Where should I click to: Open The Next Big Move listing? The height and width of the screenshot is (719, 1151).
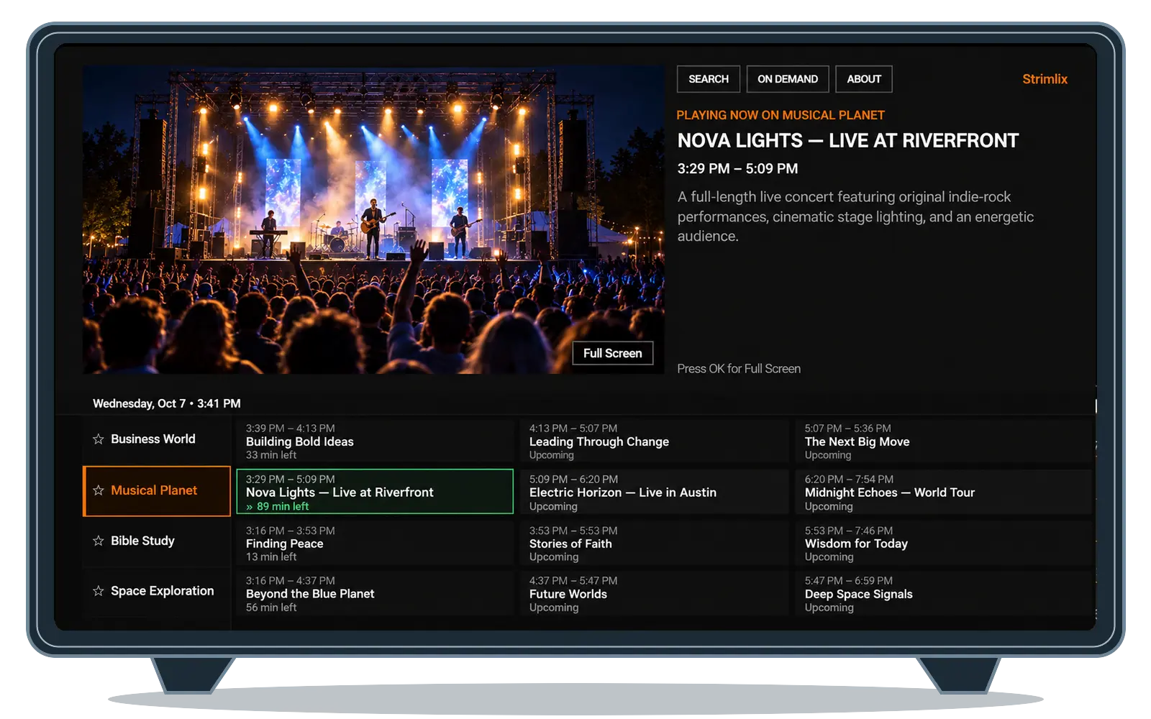(x=943, y=441)
